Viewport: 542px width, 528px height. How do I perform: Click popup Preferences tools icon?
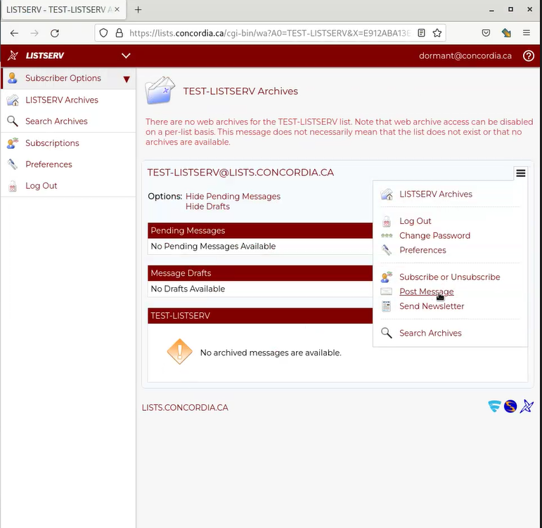387,250
